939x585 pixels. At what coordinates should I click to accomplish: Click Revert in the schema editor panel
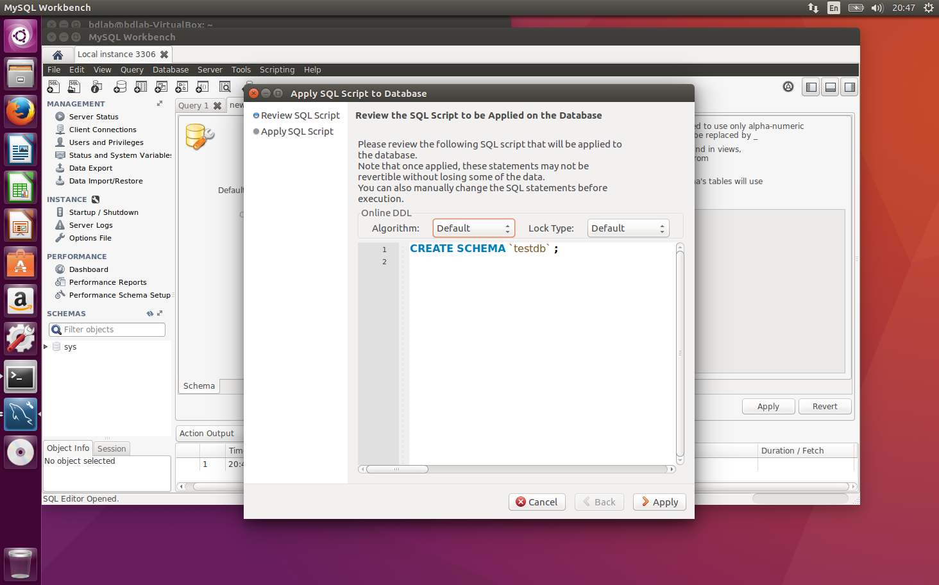pos(825,407)
